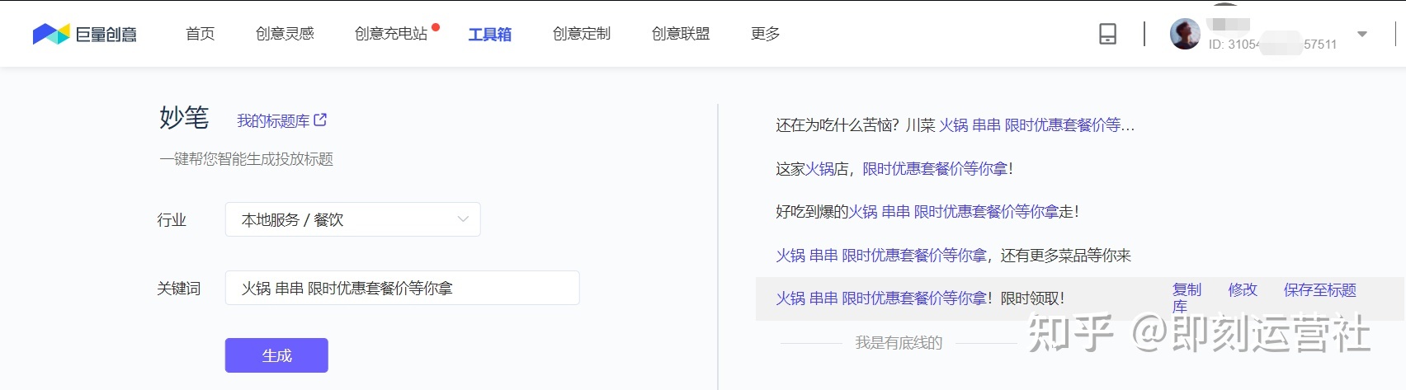Click 保存至标题库 link
This screenshot has height=390, width=1406.
pos(1319,290)
